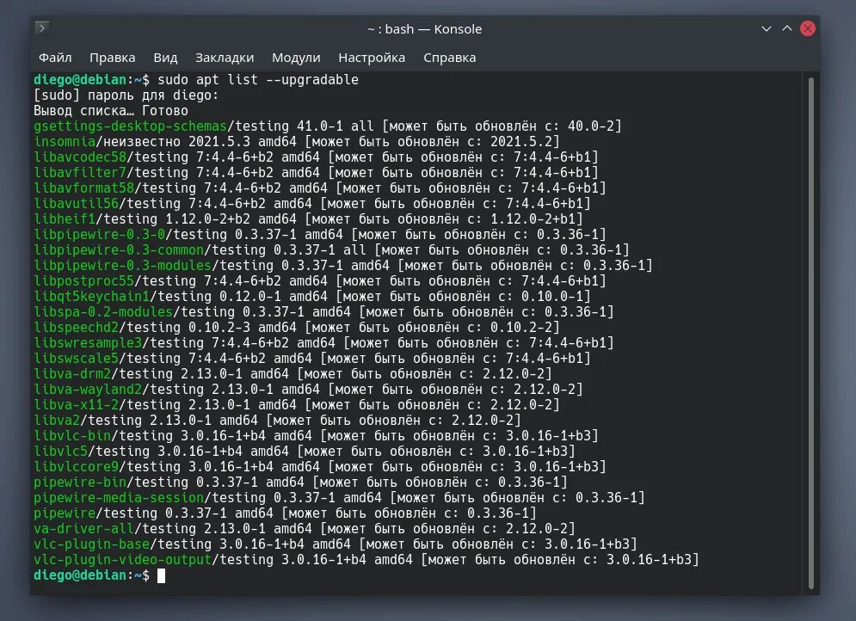Open the Файл menu
This screenshot has width=856, height=621.
(x=55, y=58)
